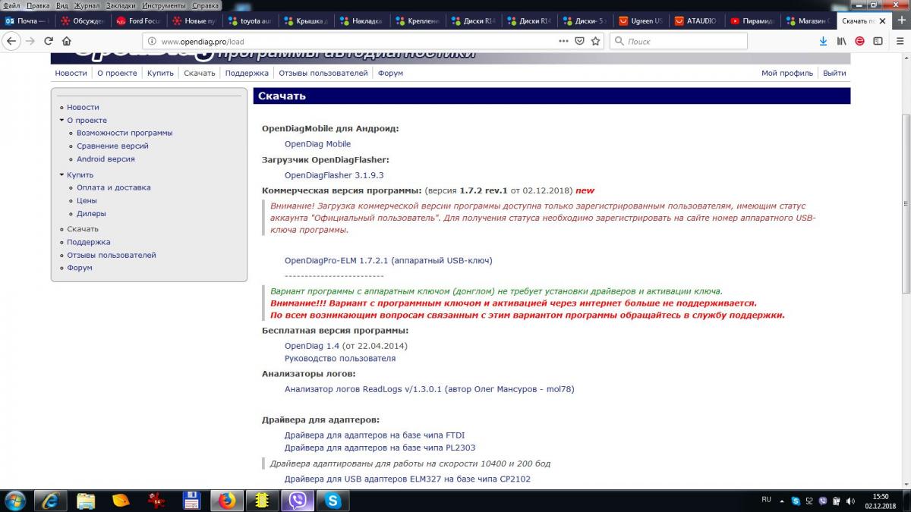Image resolution: width=911 pixels, height=512 pixels.
Task: Switch to the Ford Focus tab
Action: pos(138,20)
